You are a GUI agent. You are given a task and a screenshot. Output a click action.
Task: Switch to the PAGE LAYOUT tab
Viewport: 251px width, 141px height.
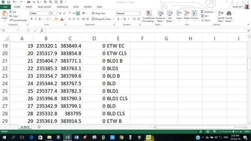(45, 7)
